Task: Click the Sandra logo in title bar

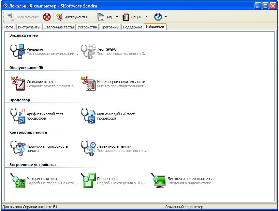Action: point(5,6)
